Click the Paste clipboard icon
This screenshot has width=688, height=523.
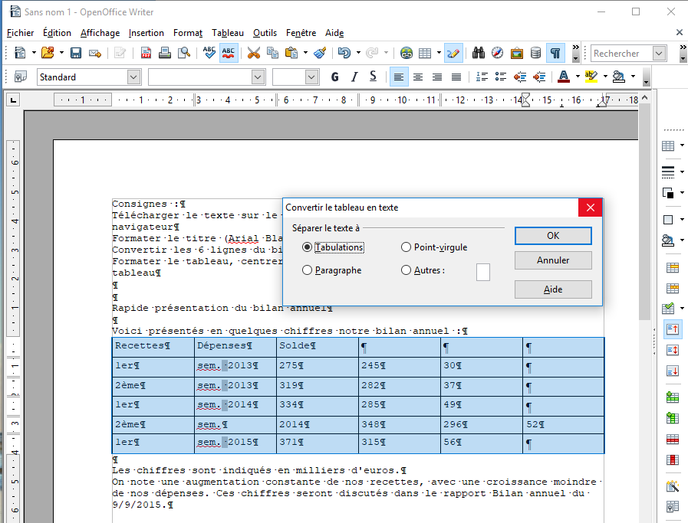tap(291, 53)
